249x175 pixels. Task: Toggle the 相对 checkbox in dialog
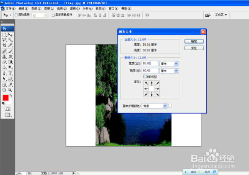pyautogui.click(x=145, y=76)
